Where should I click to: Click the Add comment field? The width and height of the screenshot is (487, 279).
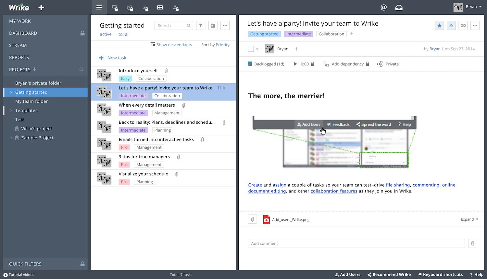click(356, 243)
